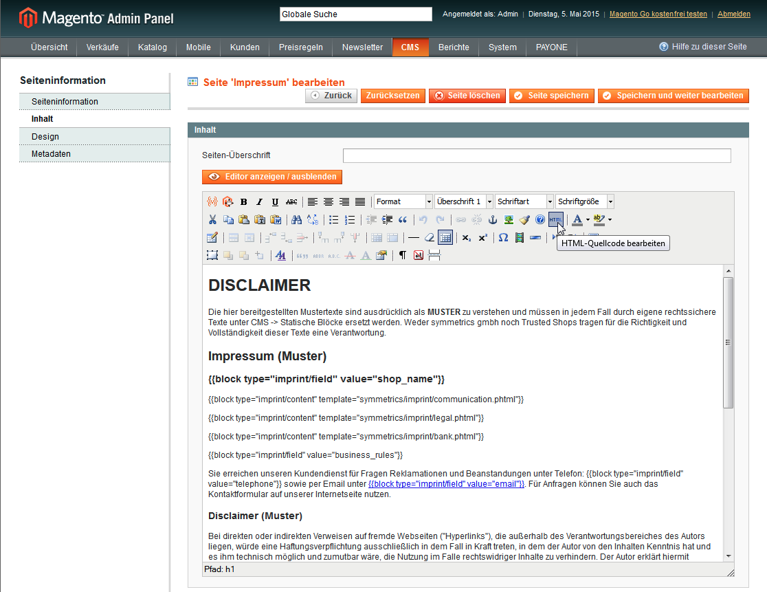Viewport: 767px width, 592px height.
Task: Open the CMS menu
Action: coord(410,47)
